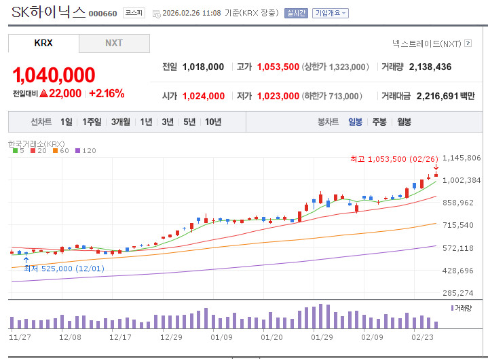
Task: Switch to the NXT tab
Action: (114, 43)
